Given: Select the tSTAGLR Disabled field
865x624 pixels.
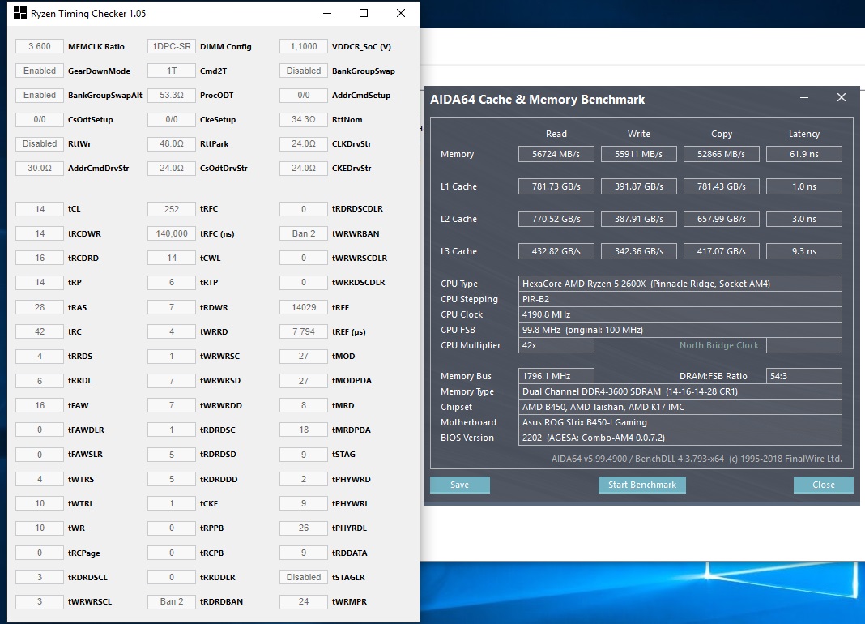Looking at the screenshot, I should 304,577.
